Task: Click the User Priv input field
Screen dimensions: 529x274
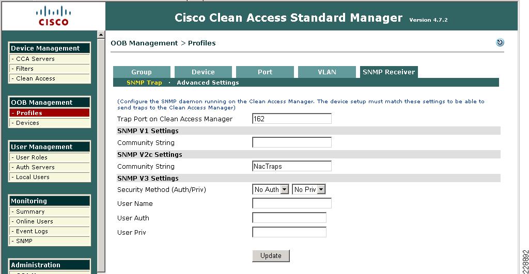Action: 289,232
